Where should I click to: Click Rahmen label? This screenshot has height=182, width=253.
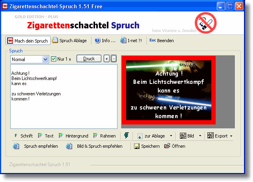[108, 136]
